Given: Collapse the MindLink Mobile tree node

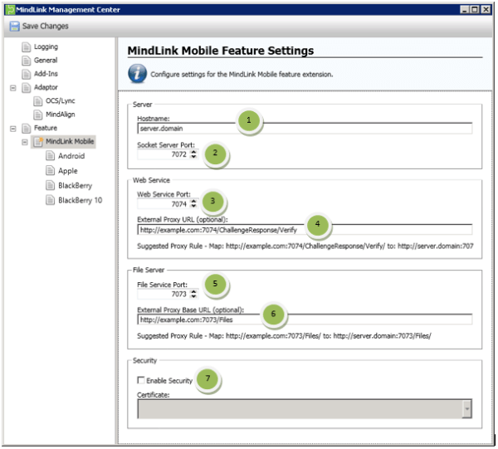Looking at the screenshot, I should point(25,142).
